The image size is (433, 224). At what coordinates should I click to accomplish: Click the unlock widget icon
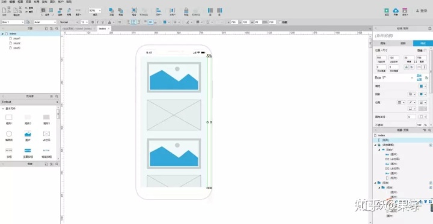click(x=196, y=11)
